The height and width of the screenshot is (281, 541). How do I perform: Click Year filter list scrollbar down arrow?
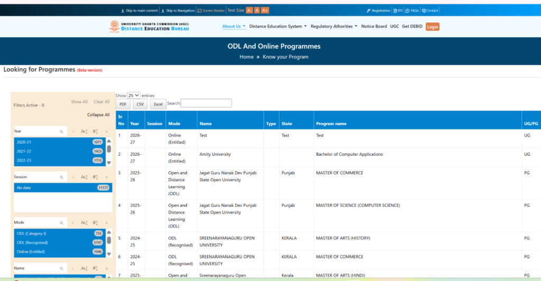(109, 163)
